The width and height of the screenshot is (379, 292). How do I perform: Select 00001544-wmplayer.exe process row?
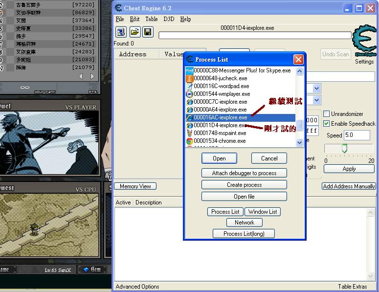(x=241, y=94)
